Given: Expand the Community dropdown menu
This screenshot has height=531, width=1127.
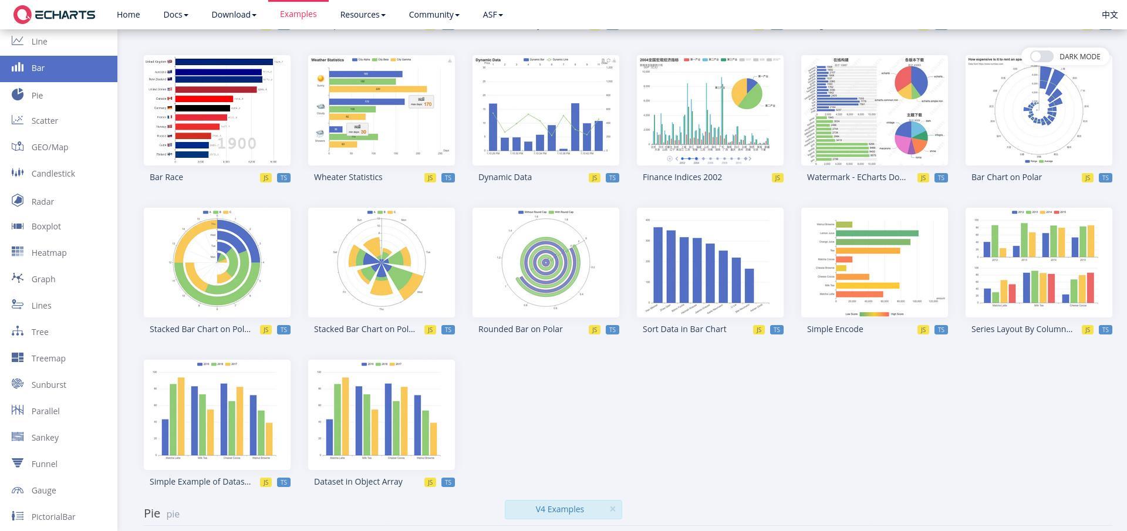Looking at the screenshot, I should pos(434,15).
